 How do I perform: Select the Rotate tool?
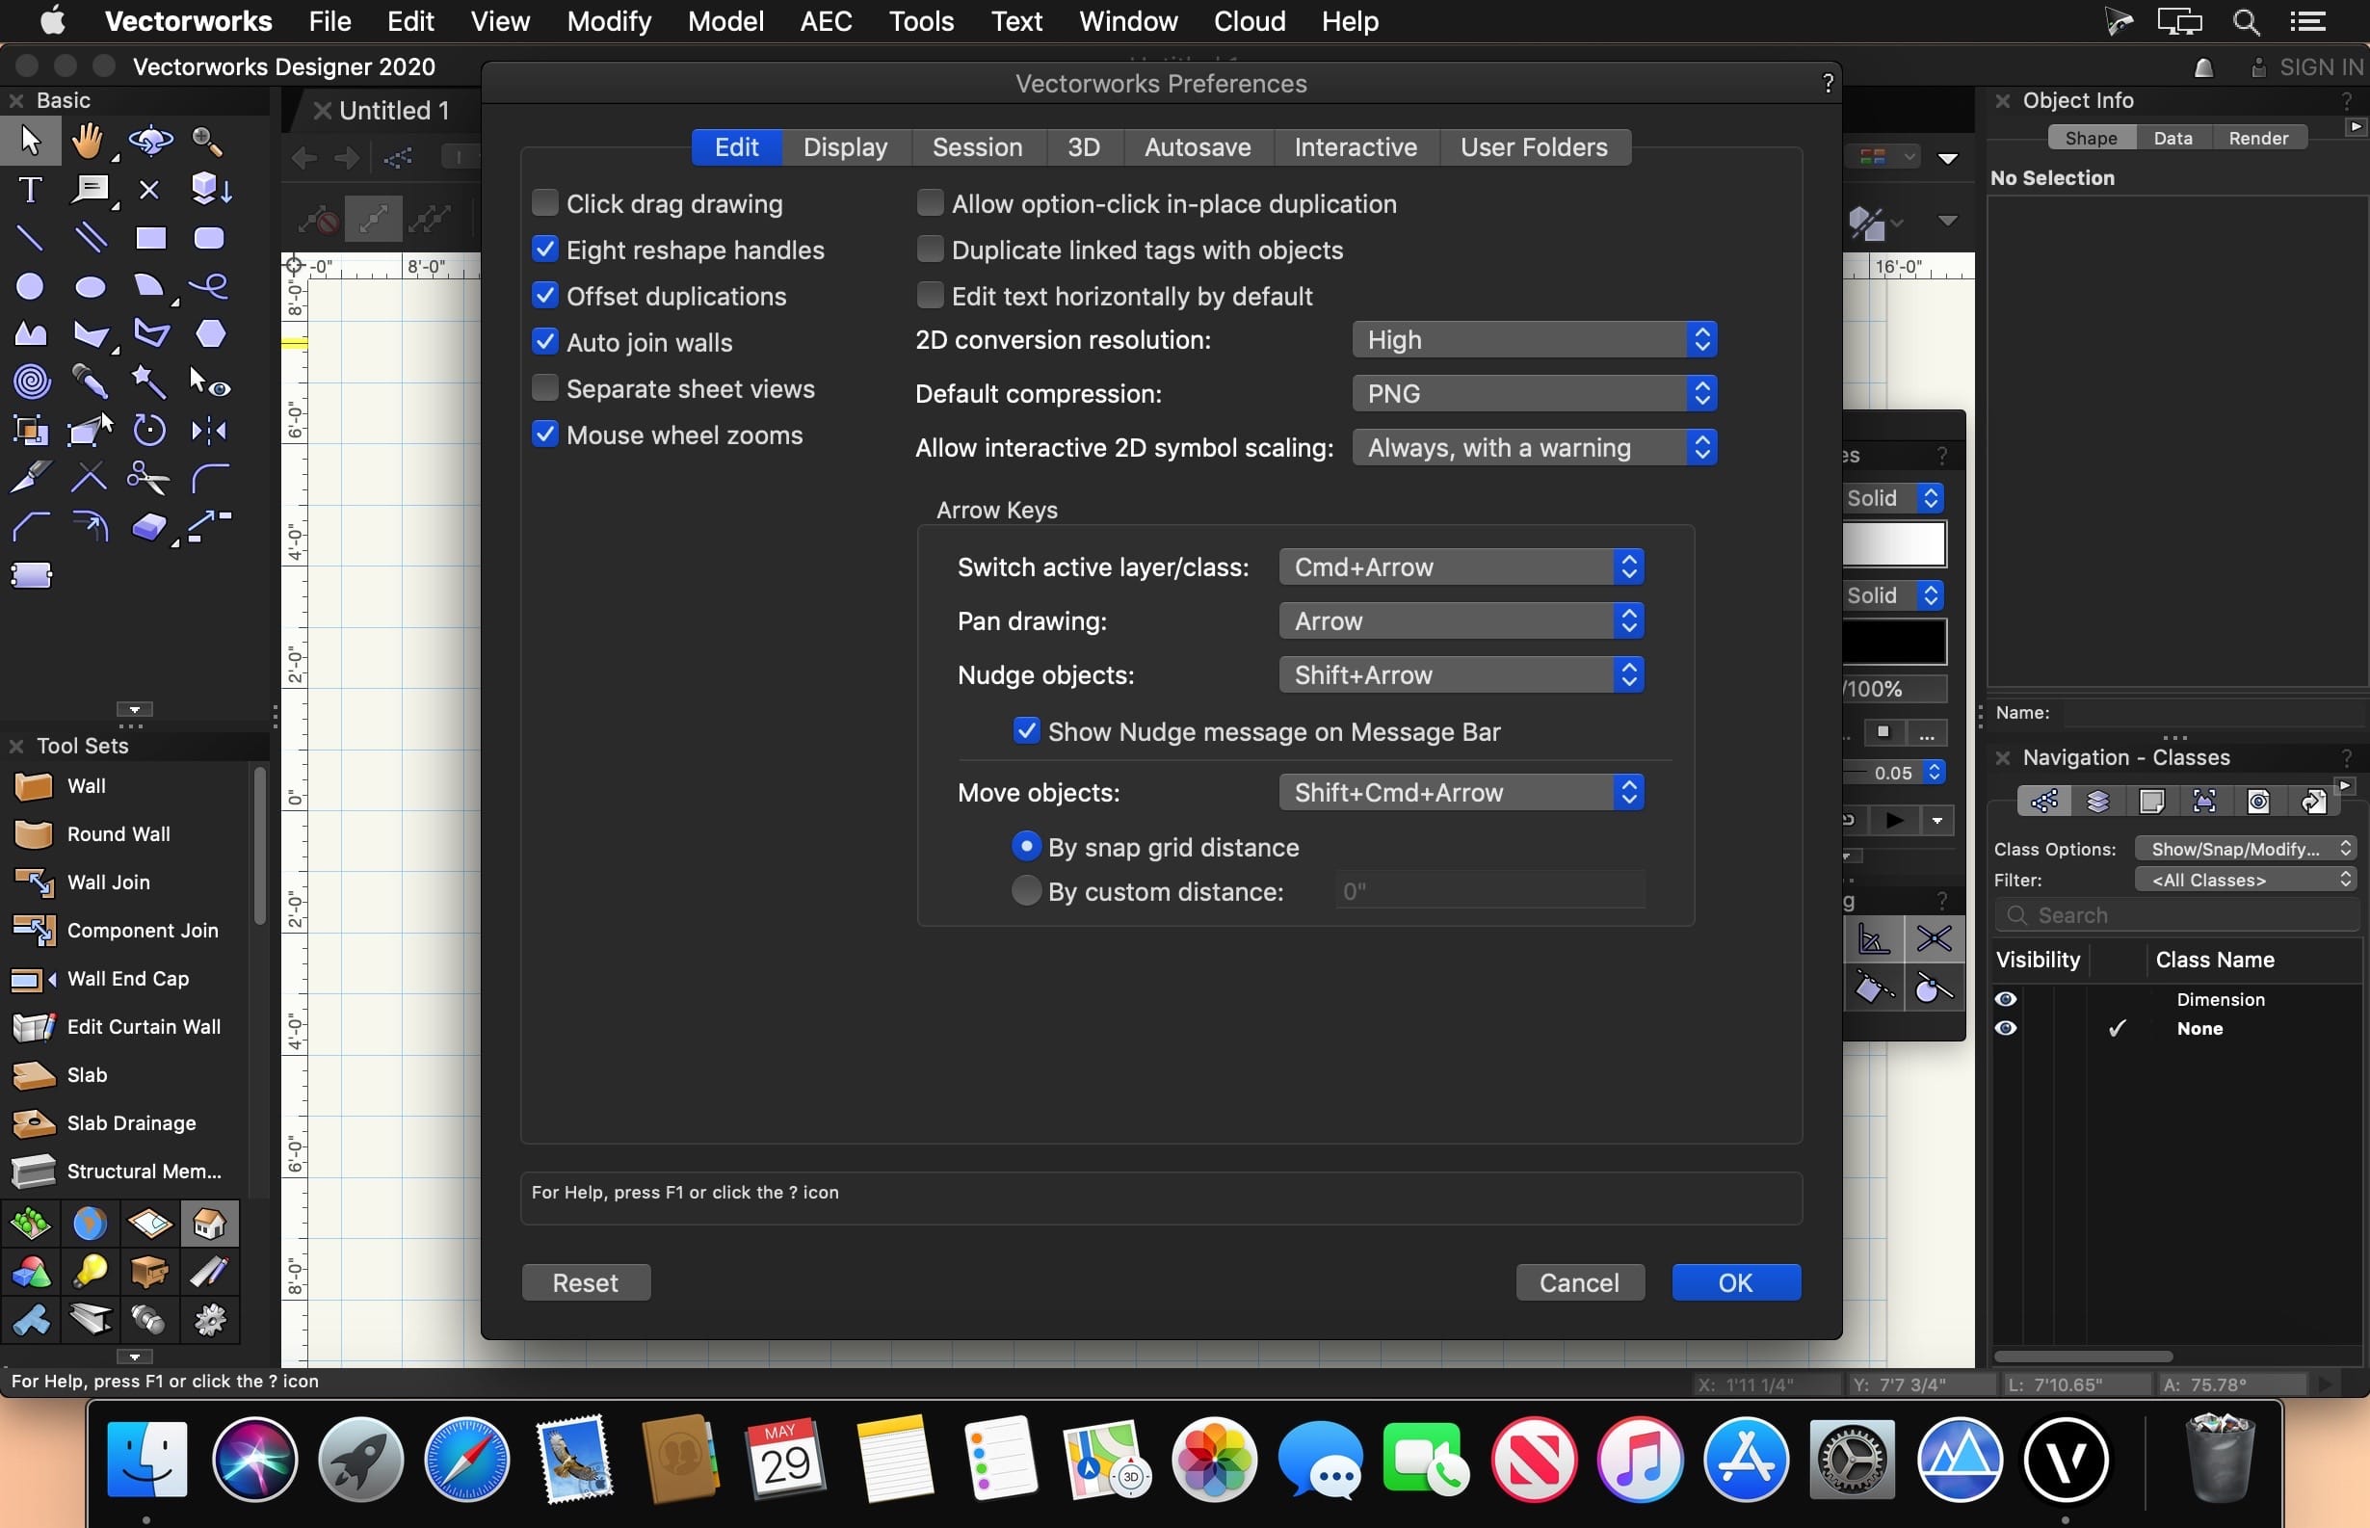coord(149,430)
